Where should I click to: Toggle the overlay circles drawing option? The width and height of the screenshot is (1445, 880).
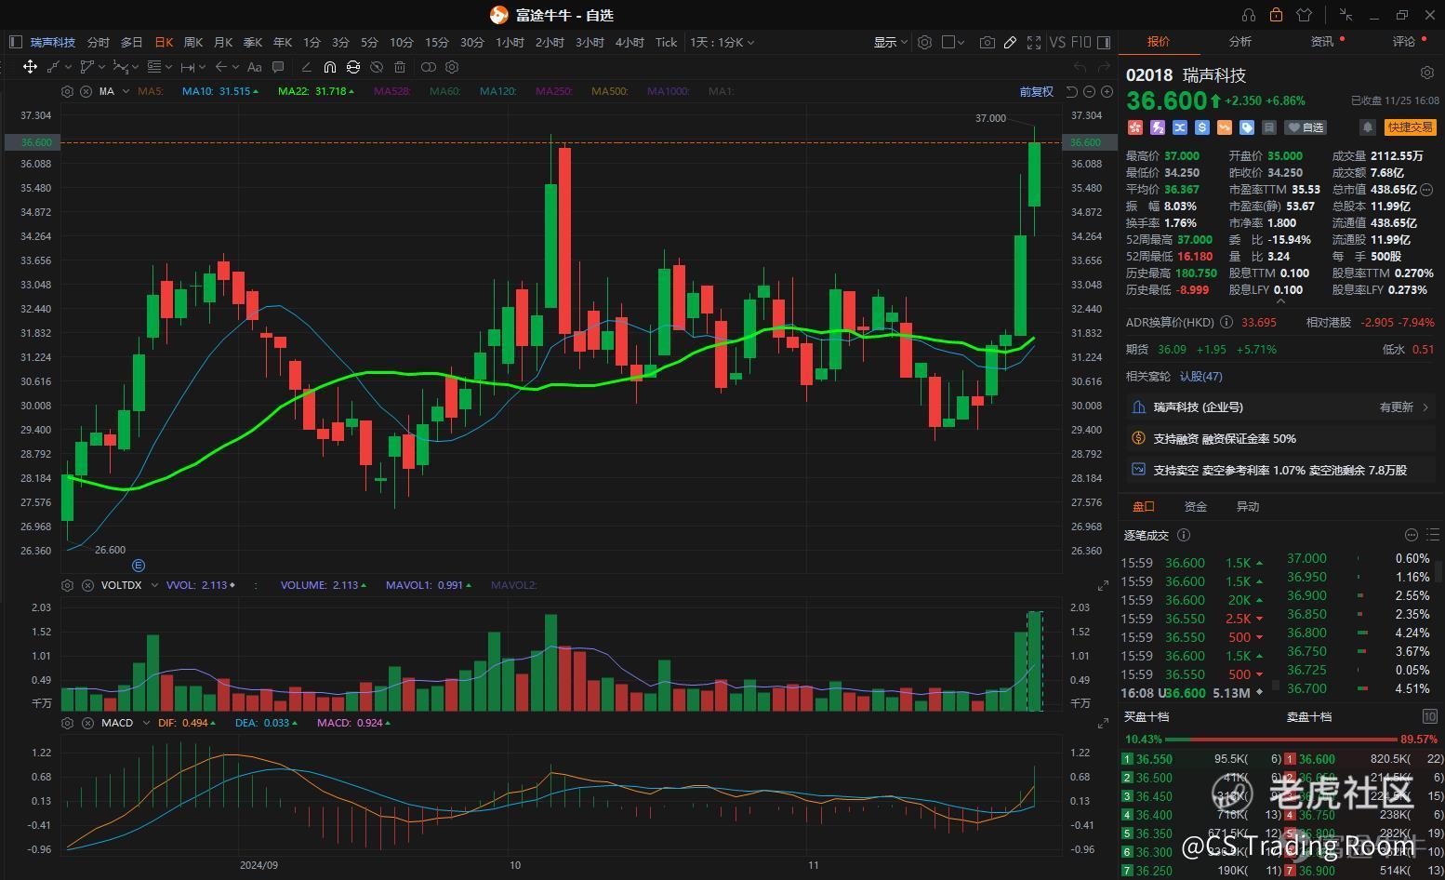(429, 67)
